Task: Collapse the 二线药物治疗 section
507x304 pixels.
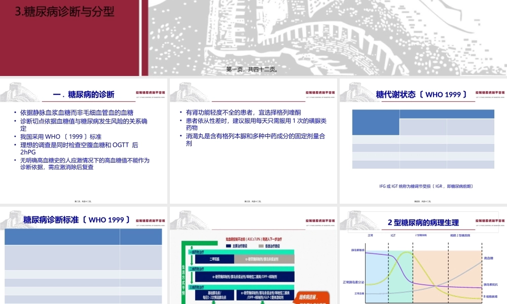Action: click(x=197, y=269)
